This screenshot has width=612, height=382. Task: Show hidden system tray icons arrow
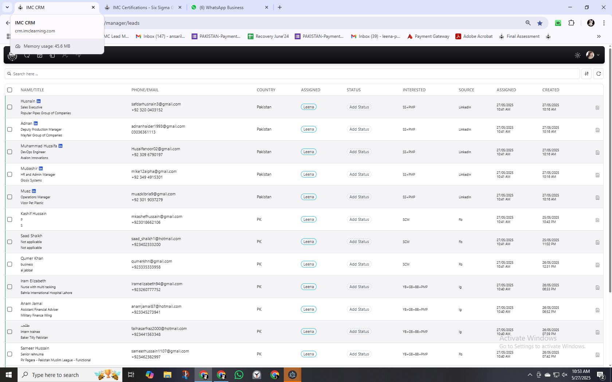pyautogui.click(x=530, y=375)
